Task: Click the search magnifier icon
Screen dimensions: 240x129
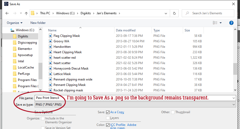Action: (187, 13)
